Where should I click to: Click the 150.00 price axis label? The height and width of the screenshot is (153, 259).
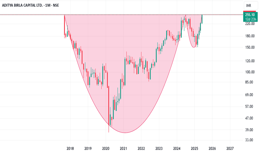point(250,48)
